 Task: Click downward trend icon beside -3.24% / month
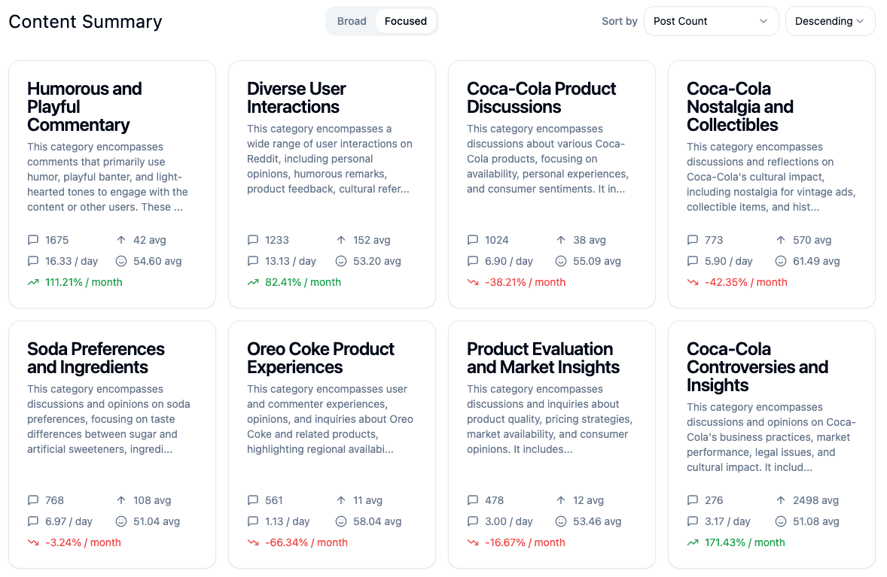[x=33, y=542]
